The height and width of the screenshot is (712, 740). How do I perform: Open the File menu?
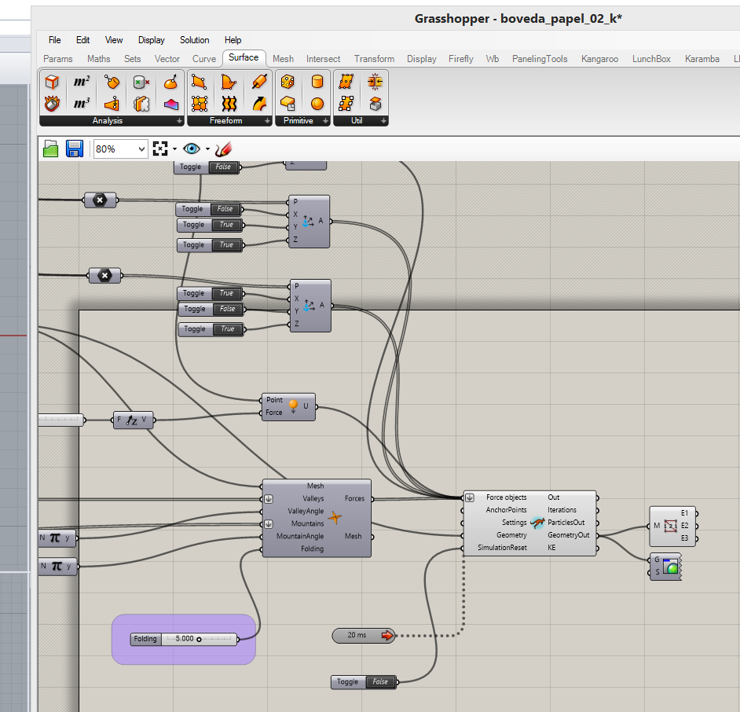(x=55, y=40)
